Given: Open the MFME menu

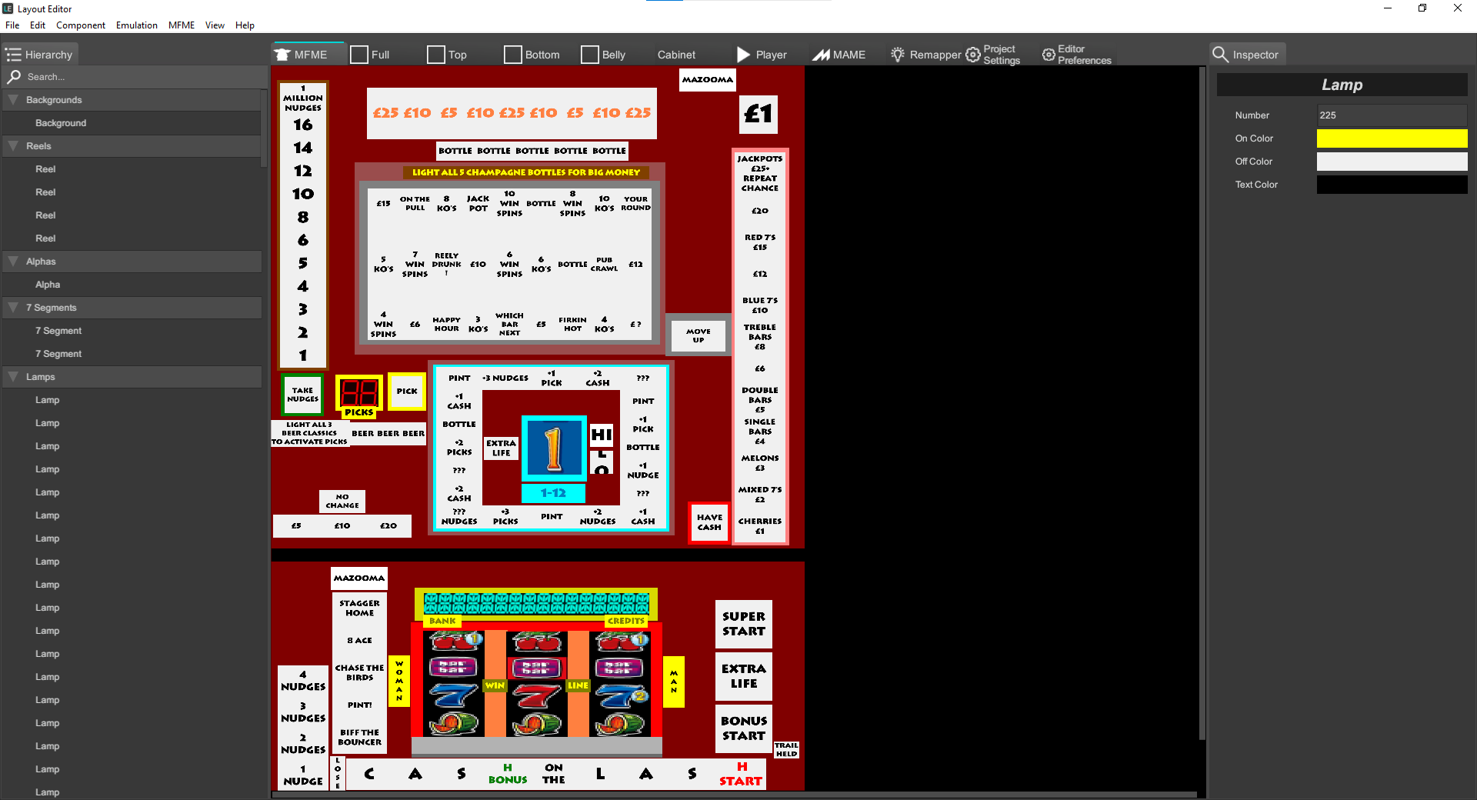Looking at the screenshot, I should [182, 25].
